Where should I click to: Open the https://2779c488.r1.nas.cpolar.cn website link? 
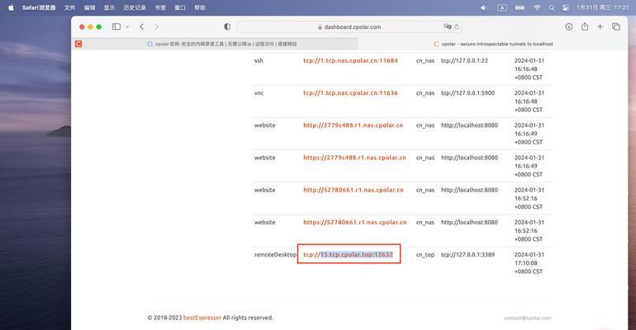point(354,158)
